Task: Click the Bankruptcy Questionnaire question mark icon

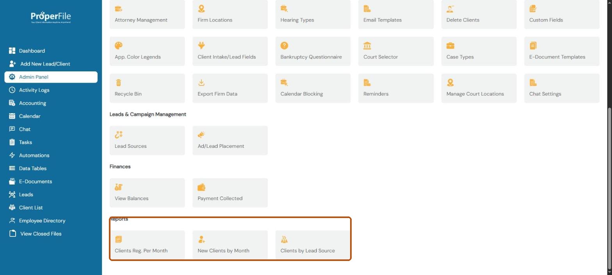Action: [x=284, y=46]
